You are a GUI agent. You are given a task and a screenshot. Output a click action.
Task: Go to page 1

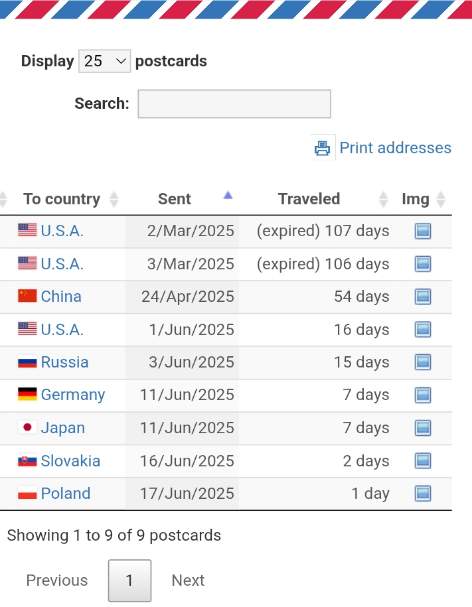click(129, 580)
